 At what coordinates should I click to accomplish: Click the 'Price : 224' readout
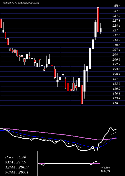click(x=15, y=157)
